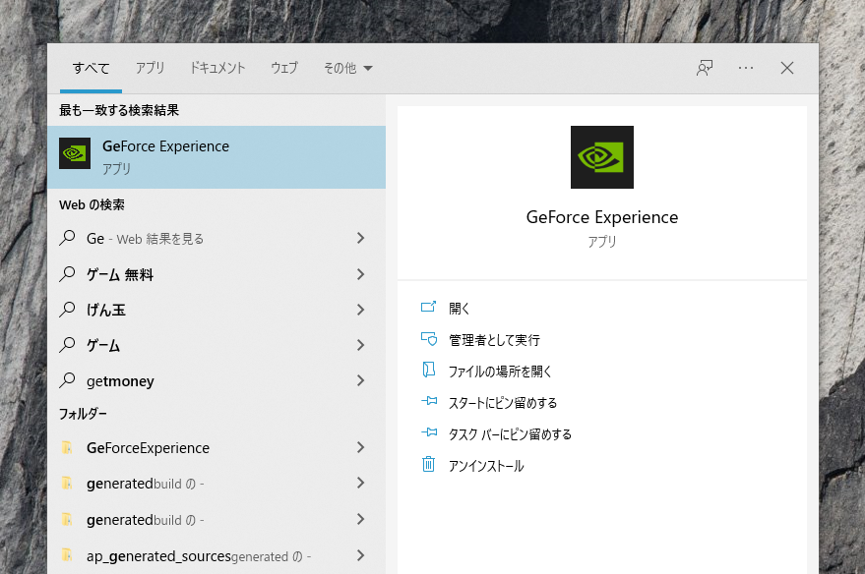Expand the げん玉 chevron
The image size is (865, 574).
[x=361, y=310]
